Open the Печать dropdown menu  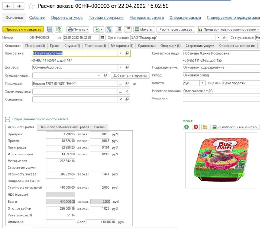coord(78,29)
